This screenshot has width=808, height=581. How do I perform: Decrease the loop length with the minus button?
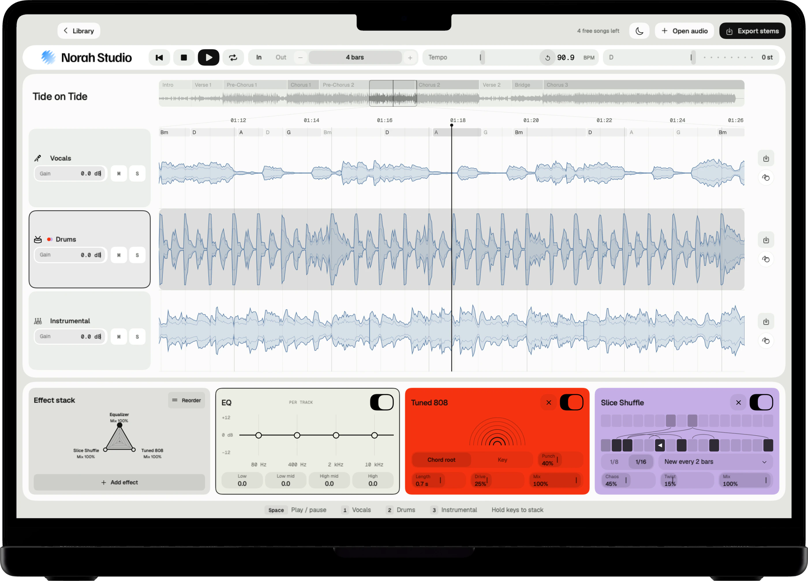pyautogui.click(x=300, y=57)
